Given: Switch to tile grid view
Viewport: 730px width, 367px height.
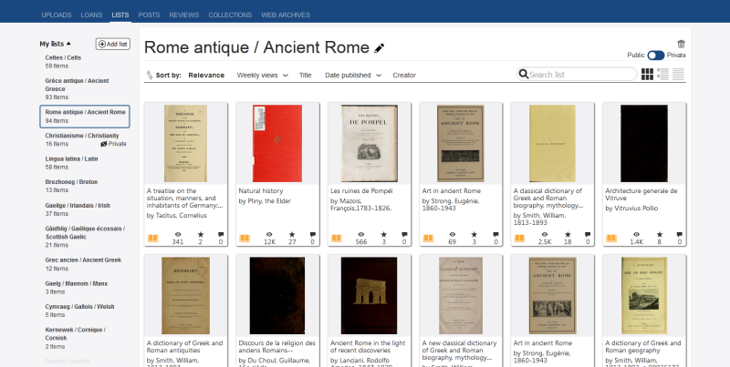Looking at the screenshot, I should click(x=647, y=75).
